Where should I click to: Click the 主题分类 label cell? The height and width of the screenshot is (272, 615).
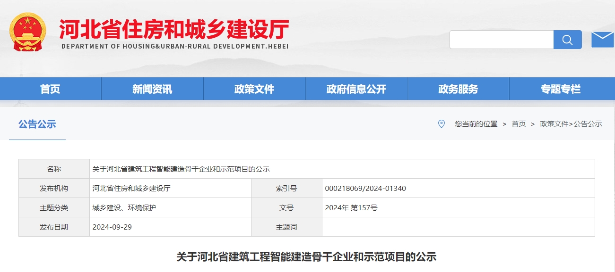point(54,207)
